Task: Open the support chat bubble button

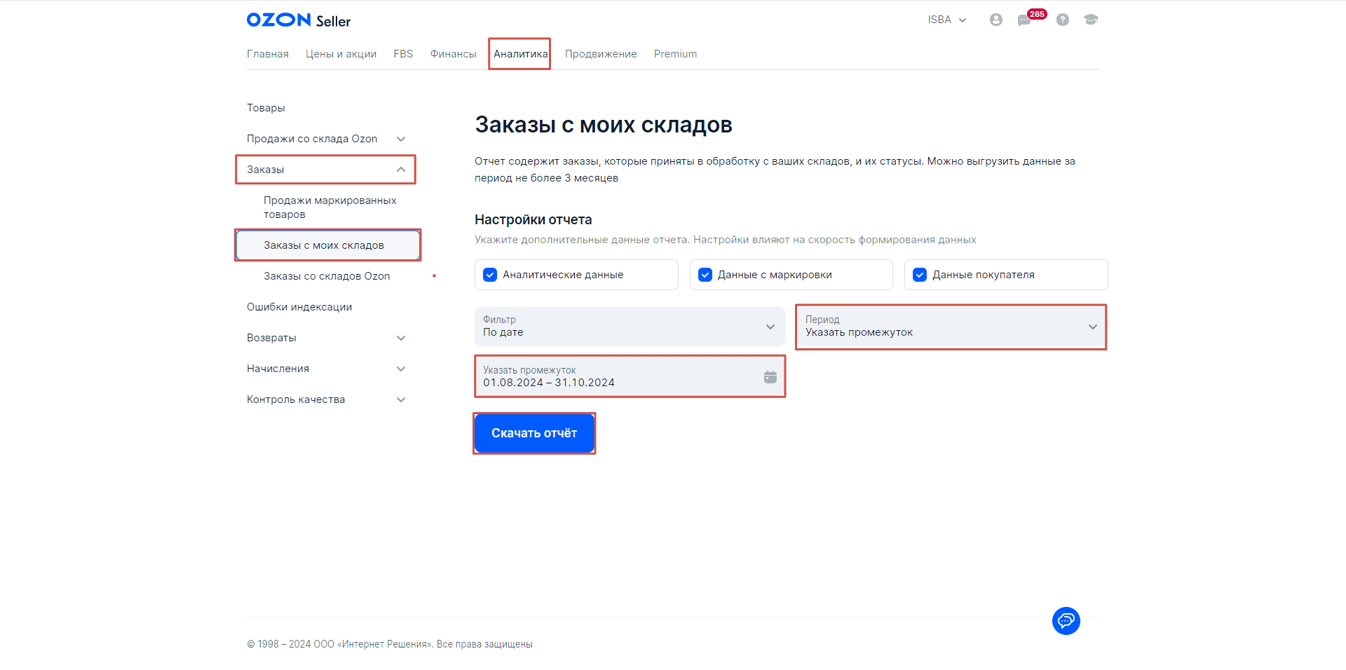Action: (1066, 621)
